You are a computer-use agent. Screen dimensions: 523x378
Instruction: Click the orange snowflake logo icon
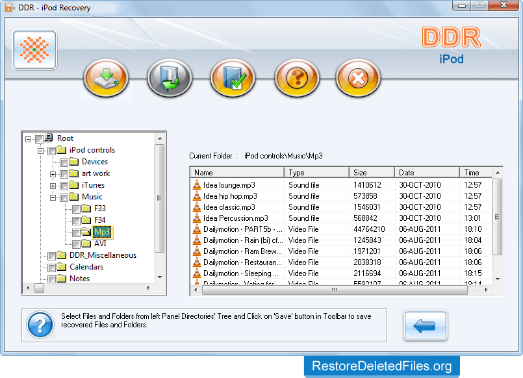pyautogui.click(x=34, y=50)
